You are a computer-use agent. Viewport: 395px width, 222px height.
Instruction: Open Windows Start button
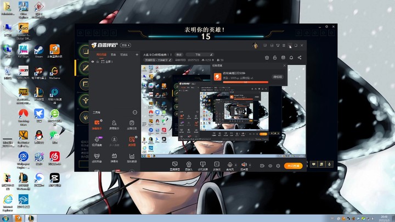click(x=5, y=218)
